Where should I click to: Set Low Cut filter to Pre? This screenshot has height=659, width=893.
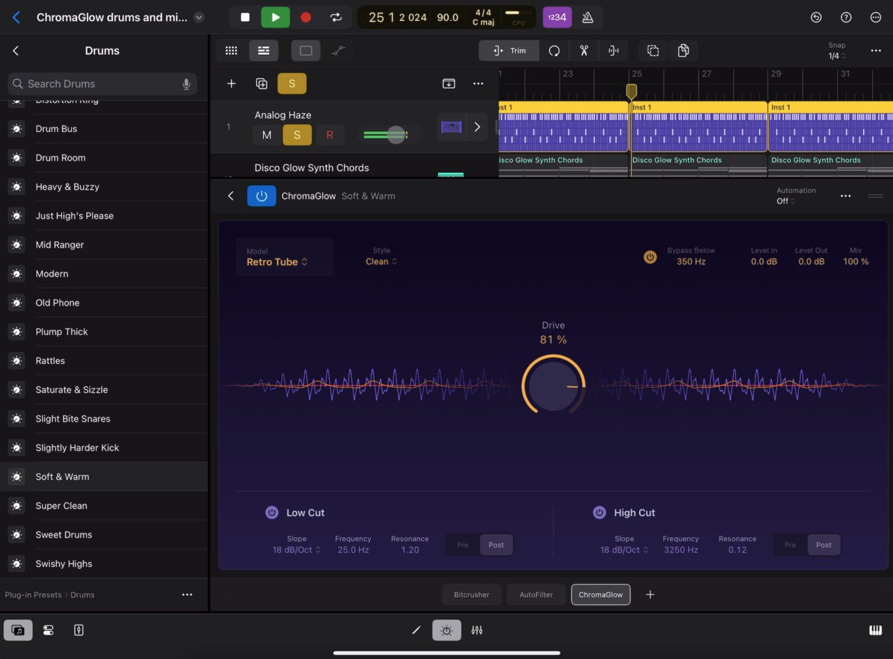tap(462, 545)
